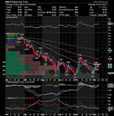
Task: Click the StockCharts.com watermark
Action: pos(100,2)
